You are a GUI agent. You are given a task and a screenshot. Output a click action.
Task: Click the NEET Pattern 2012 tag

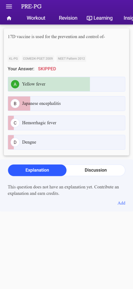71,59
